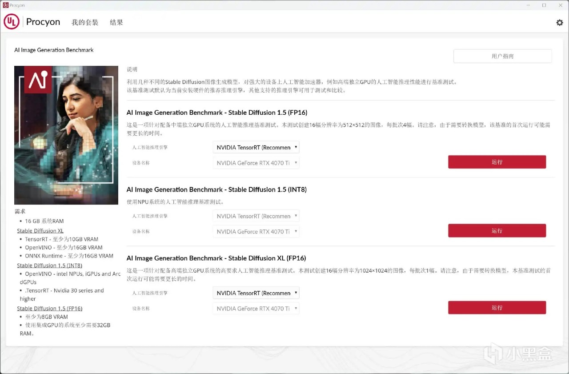Click the UL Procyon logo
This screenshot has height=374, width=569.
click(32, 22)
